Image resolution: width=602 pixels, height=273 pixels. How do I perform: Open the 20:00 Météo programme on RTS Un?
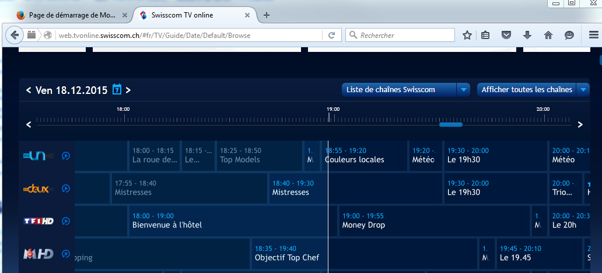tap(570, 156)
